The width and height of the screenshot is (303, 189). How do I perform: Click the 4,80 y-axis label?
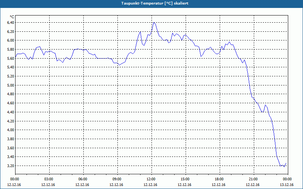pos(11,94)
